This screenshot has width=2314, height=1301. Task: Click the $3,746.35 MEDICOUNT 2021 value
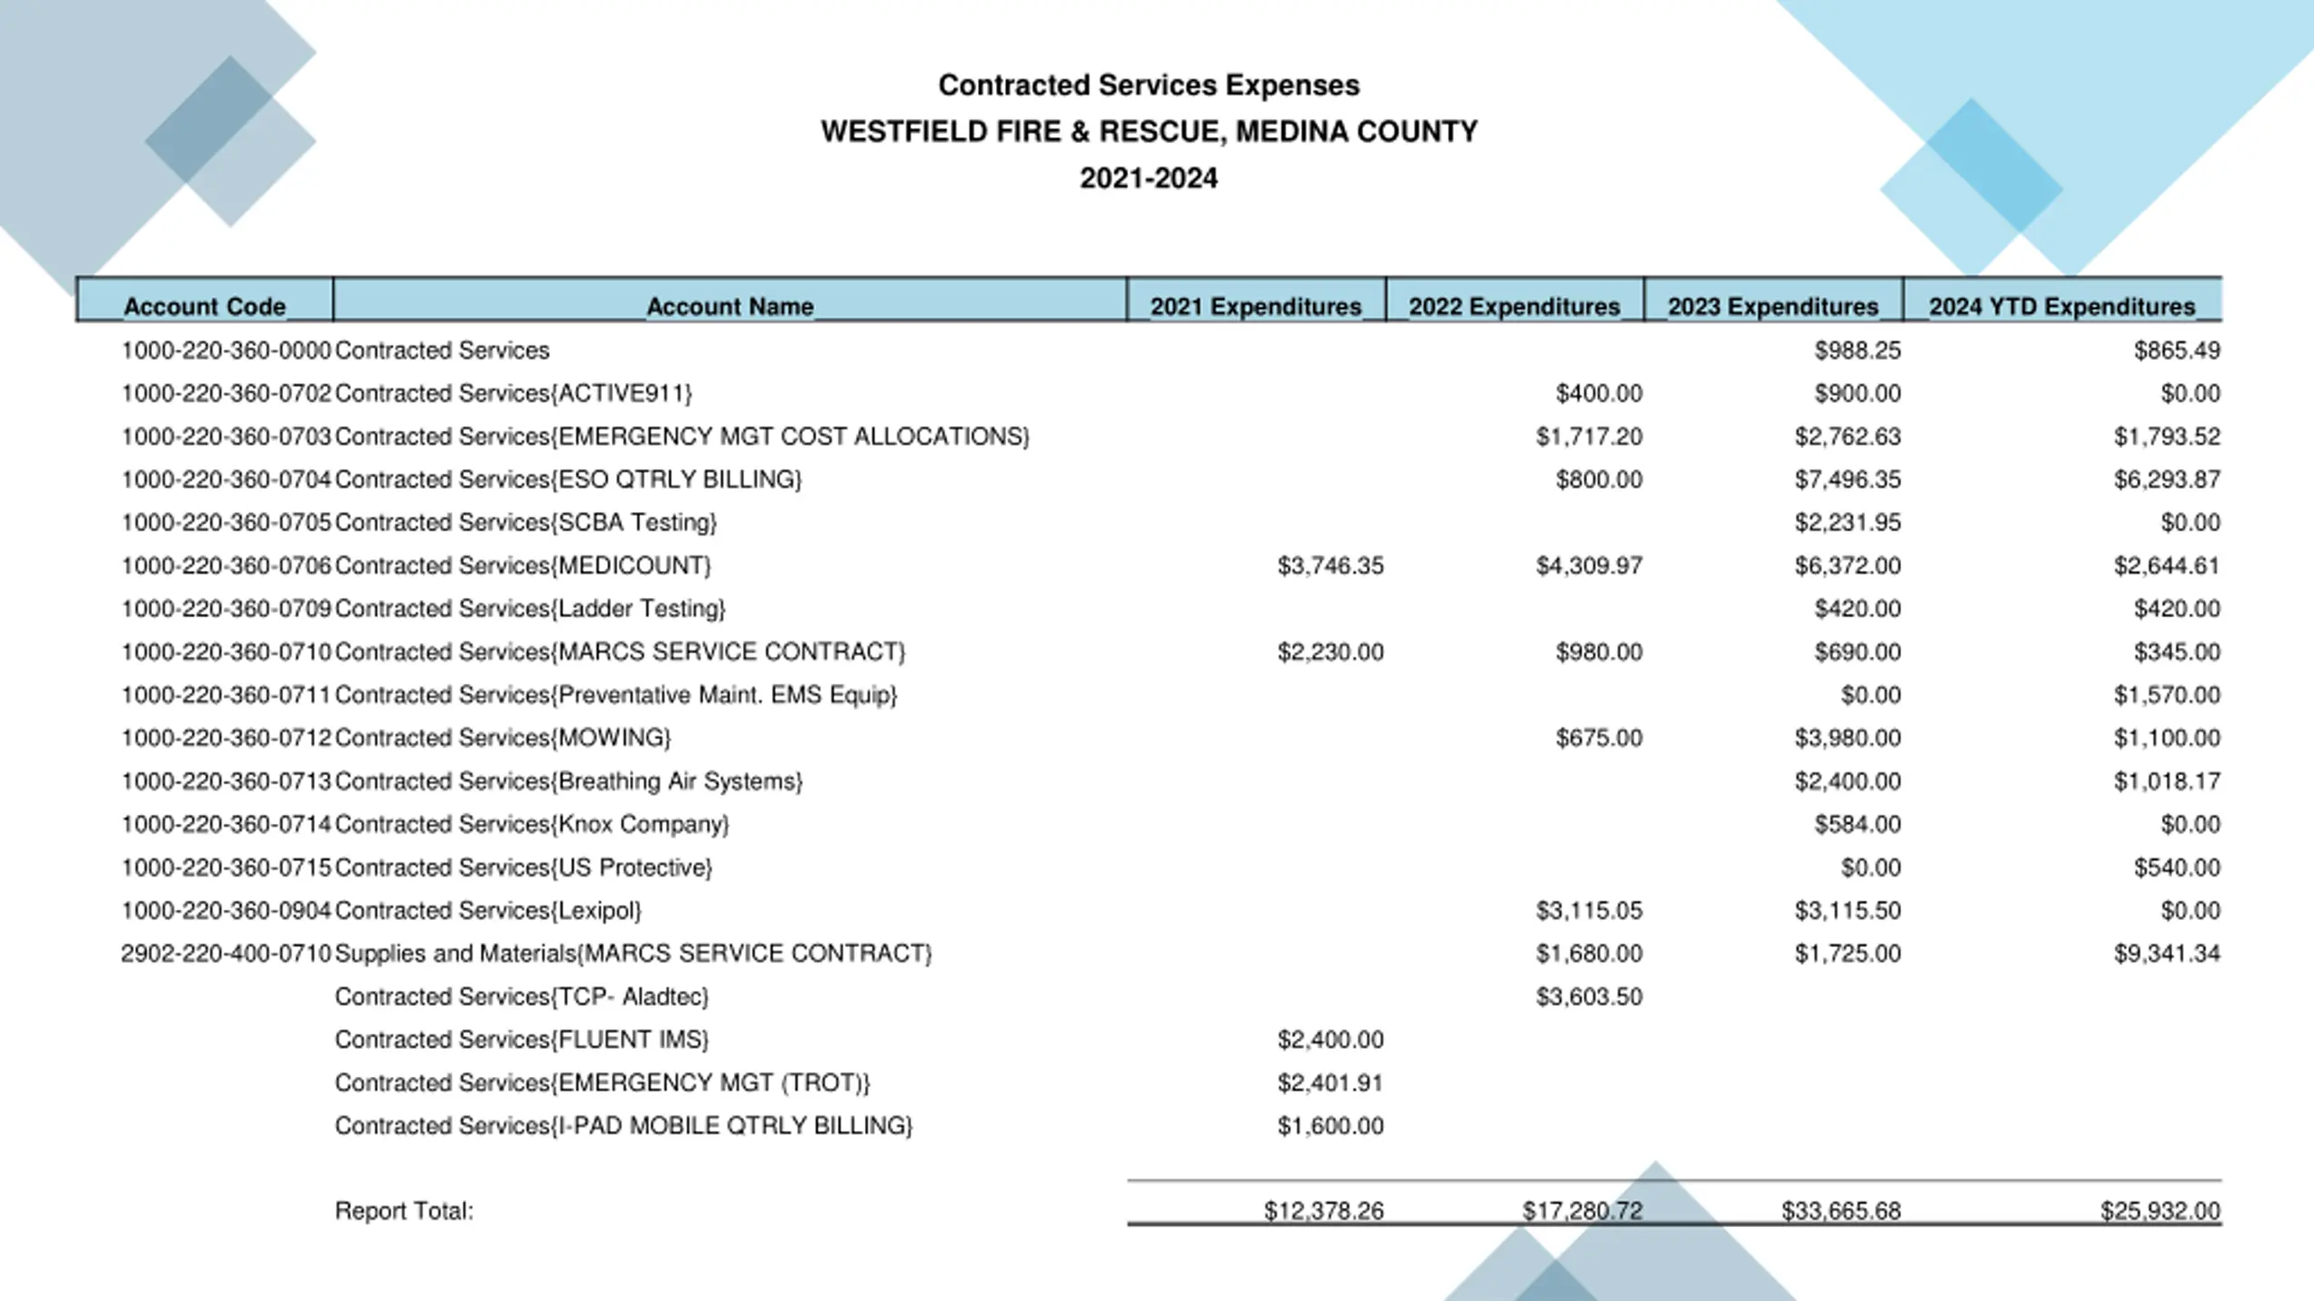click(x=1331, y=566)
